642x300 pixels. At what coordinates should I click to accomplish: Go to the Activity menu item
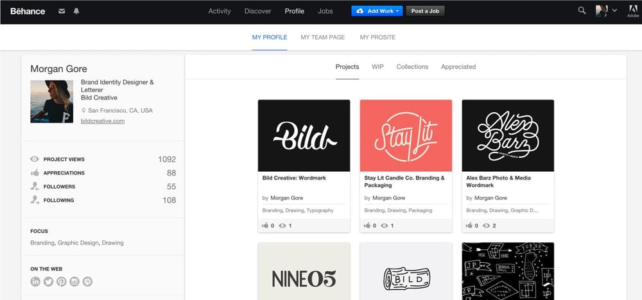click(x=220, y=11)
